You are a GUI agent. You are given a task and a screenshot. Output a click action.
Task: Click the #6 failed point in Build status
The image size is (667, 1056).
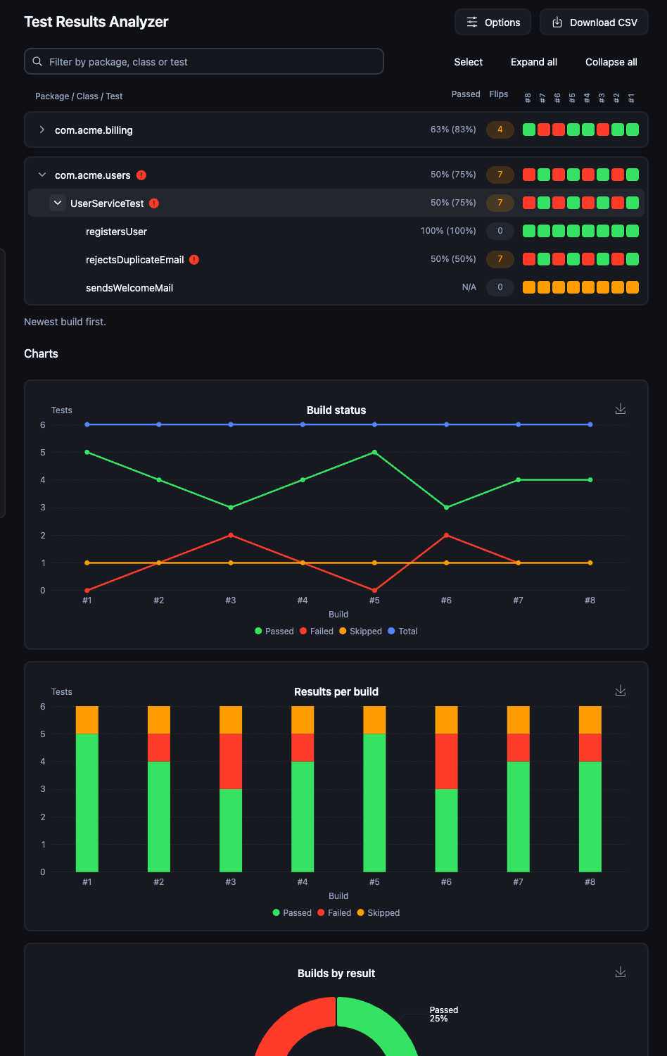tap(447, 535)
